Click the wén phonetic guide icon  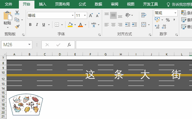pyautogui.click(x=94, y=25)
